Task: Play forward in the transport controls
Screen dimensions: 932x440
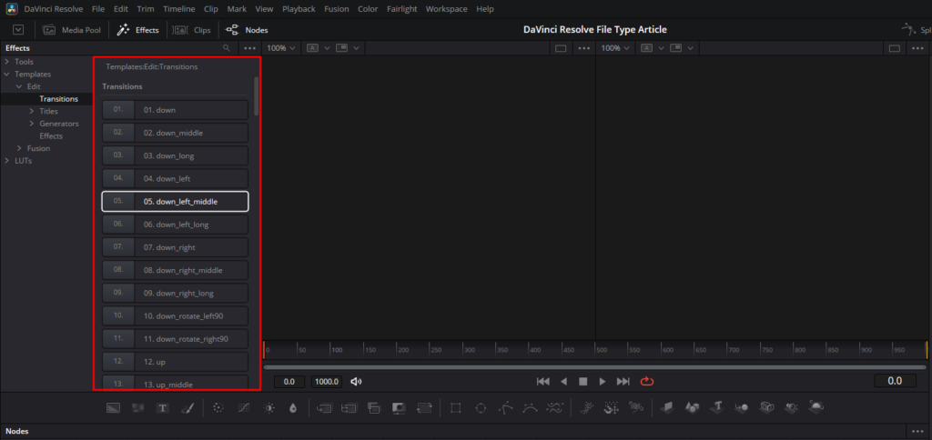Action: point(603,381)
